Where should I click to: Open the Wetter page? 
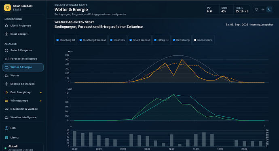click(x=23, y=75)
